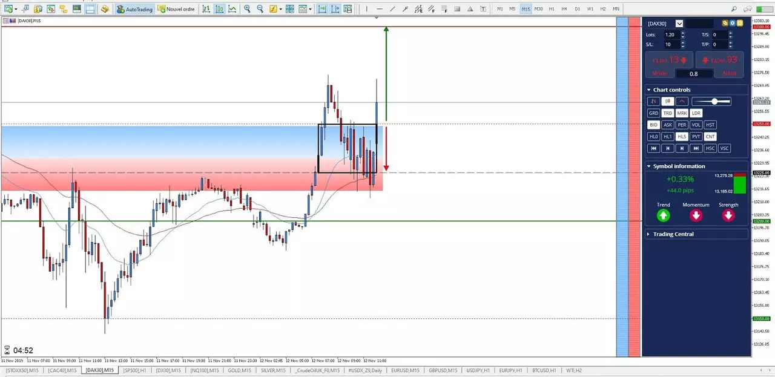Select the text label tool
Screen dimensions: 775x377
coord(483,9)
